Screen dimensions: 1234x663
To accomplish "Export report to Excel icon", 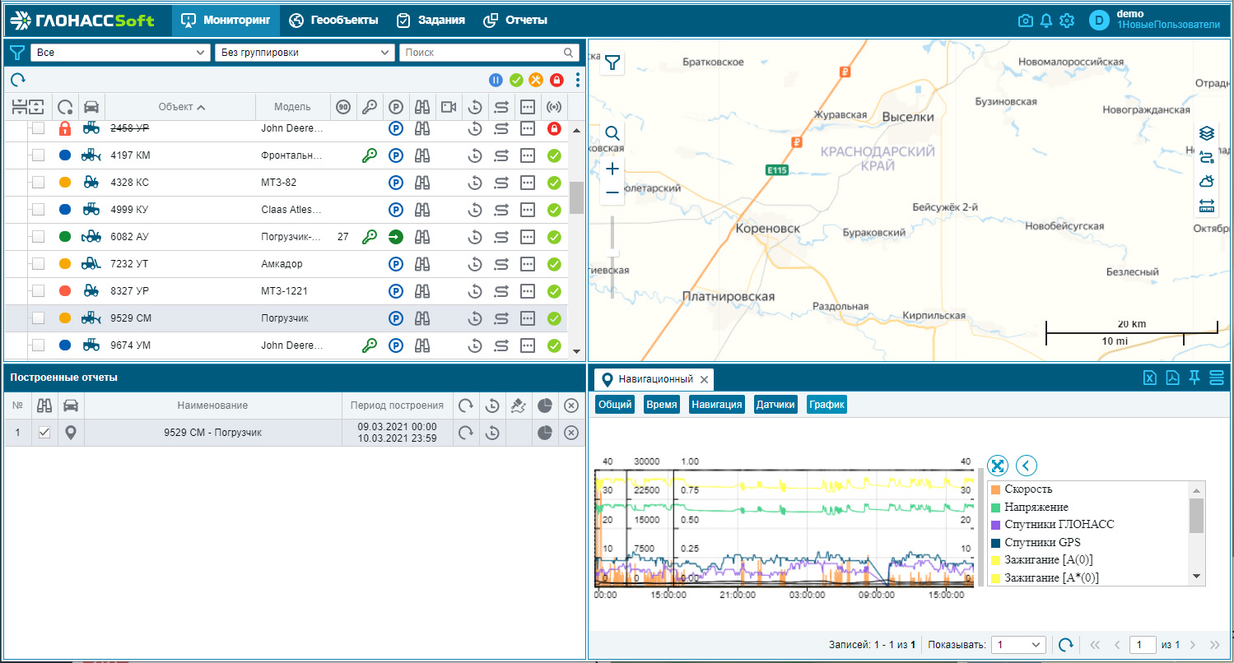I will click(x=1150, y=378).
